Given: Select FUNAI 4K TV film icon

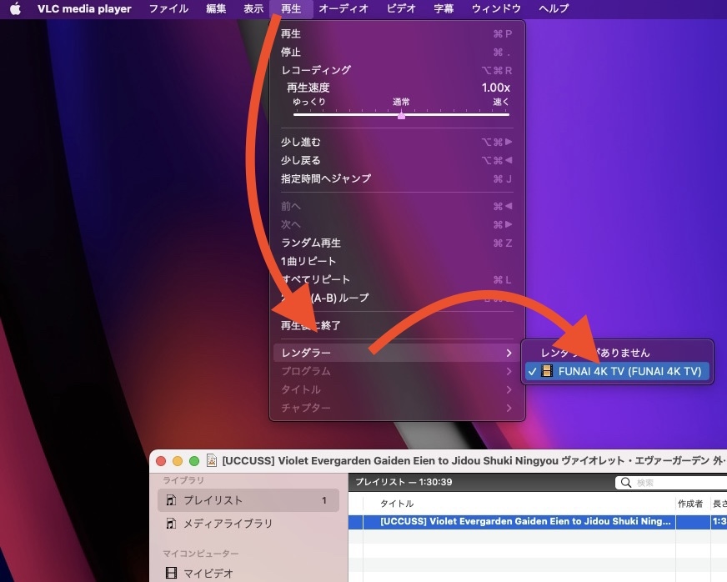Looking at the screenshot, I should [547, 371].
